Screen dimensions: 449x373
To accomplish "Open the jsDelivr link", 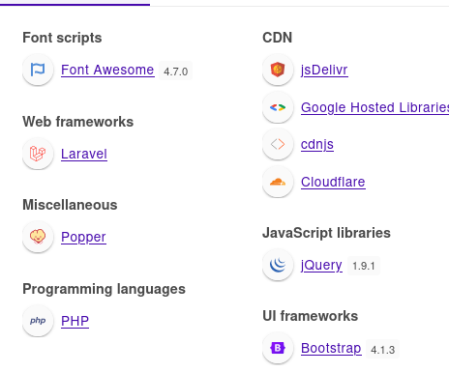I will click(x=324, y=70).
